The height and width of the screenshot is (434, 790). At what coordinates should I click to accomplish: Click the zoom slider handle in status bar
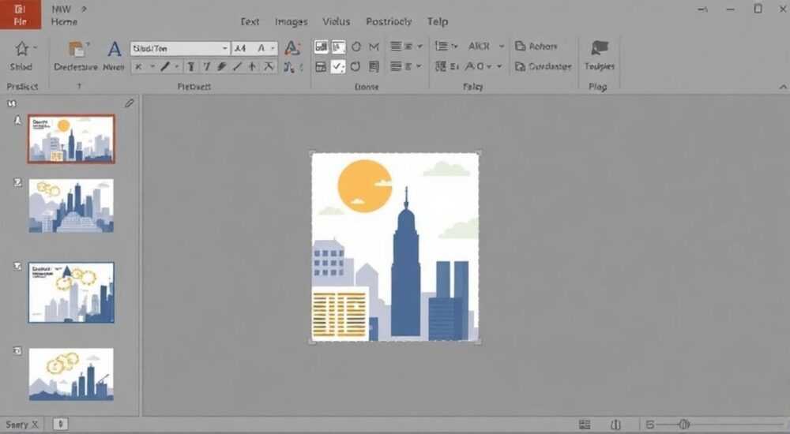pos(683,425)
